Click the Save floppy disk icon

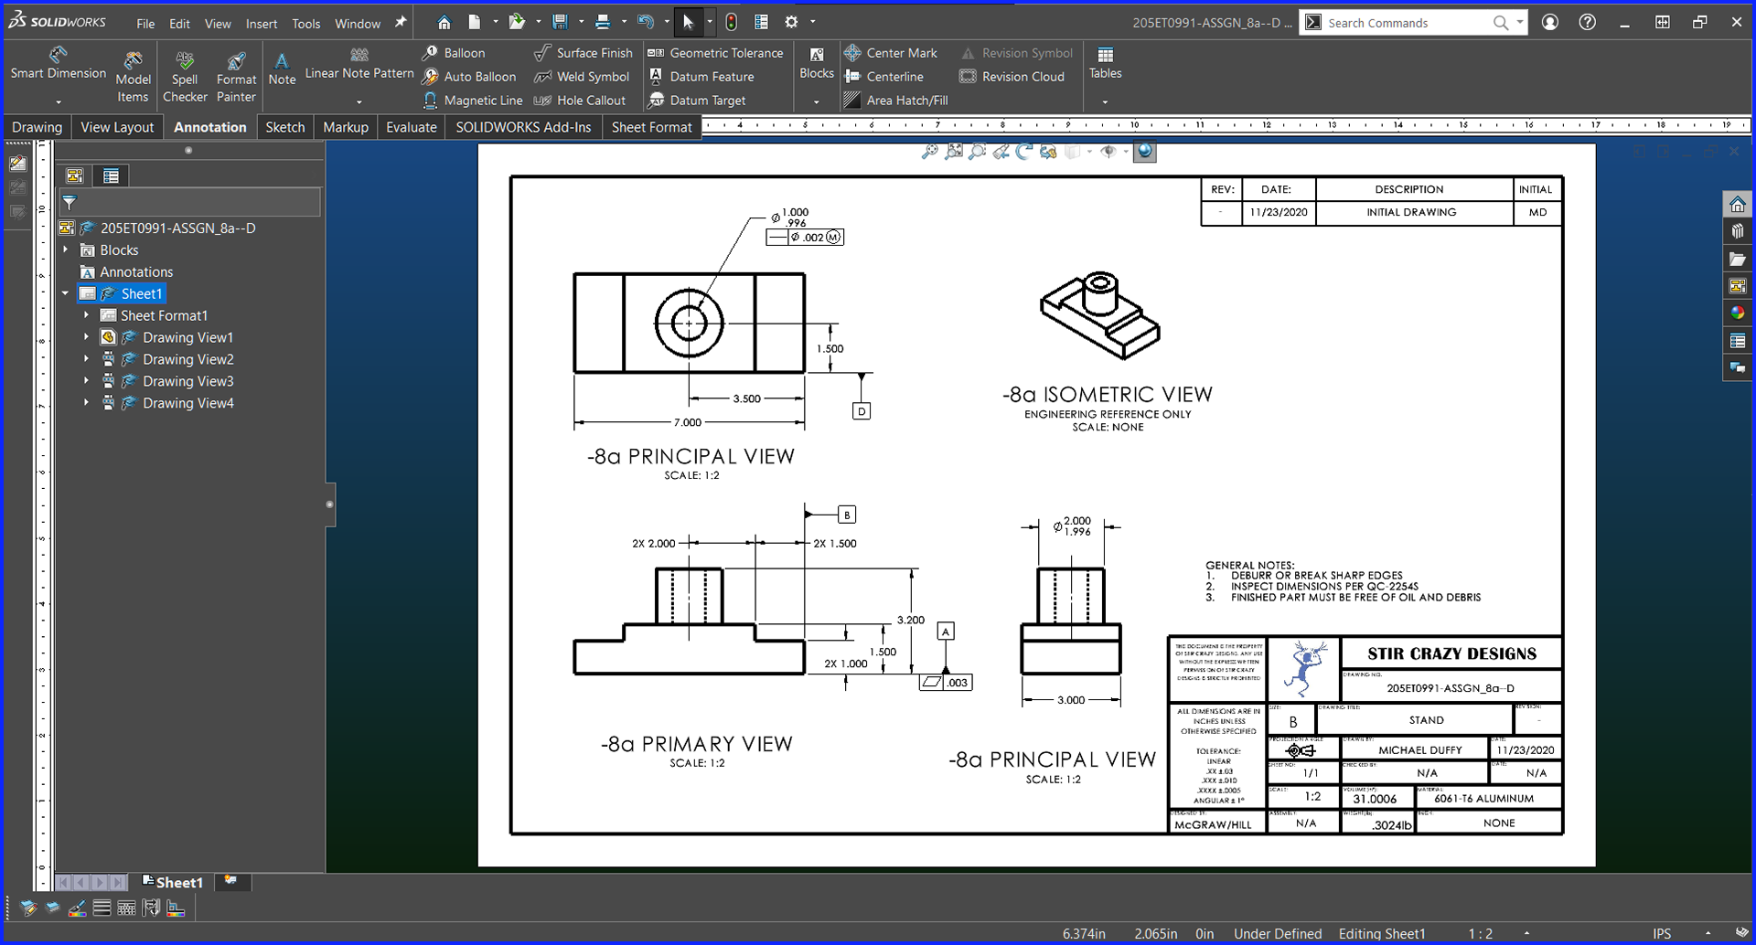click(x=561, y=22)
